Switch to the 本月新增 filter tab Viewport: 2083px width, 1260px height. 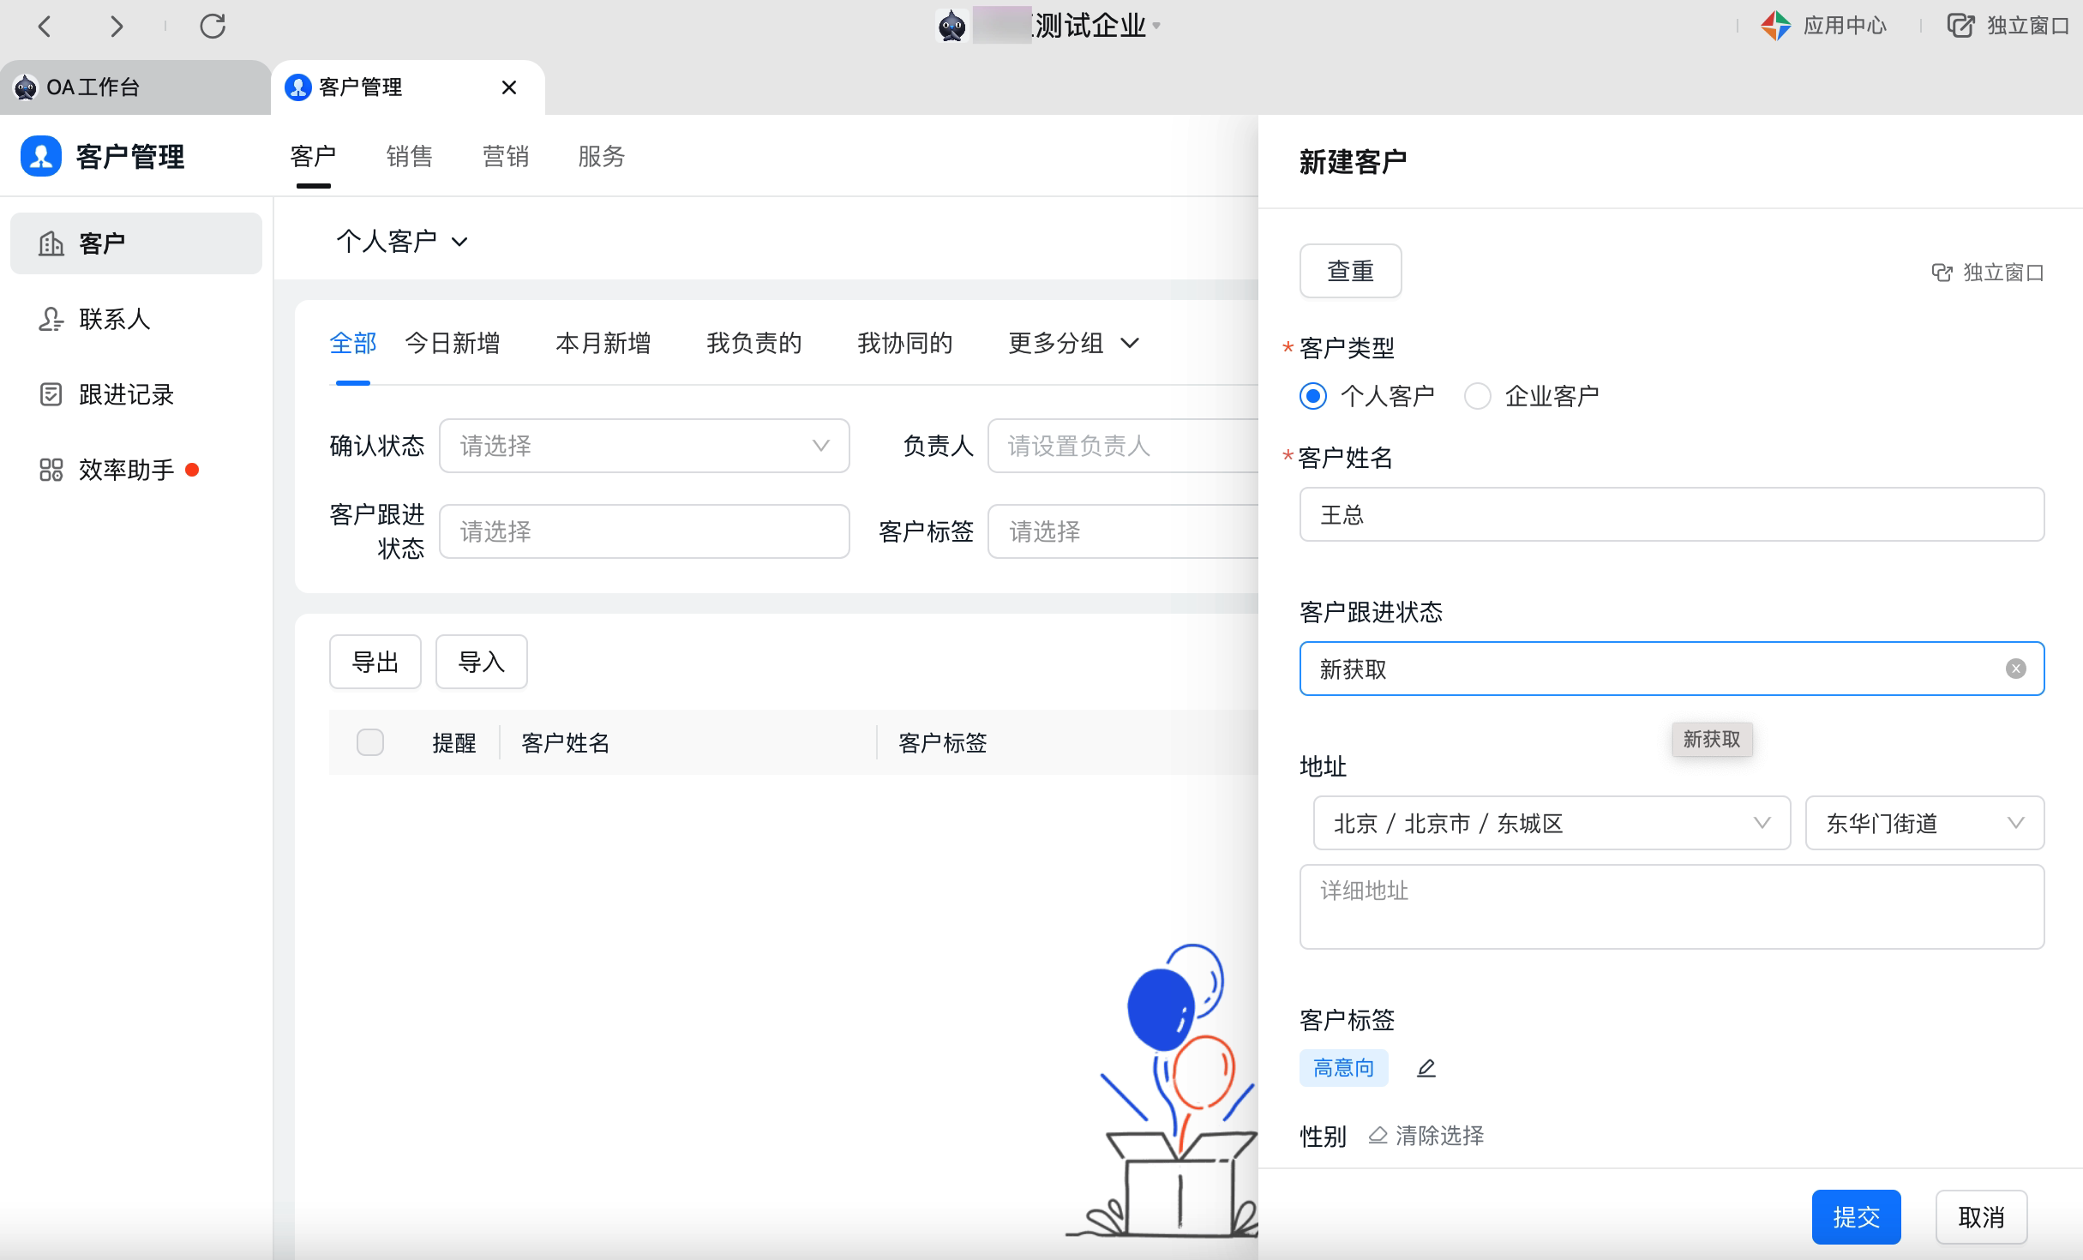[x=603, y=343]
